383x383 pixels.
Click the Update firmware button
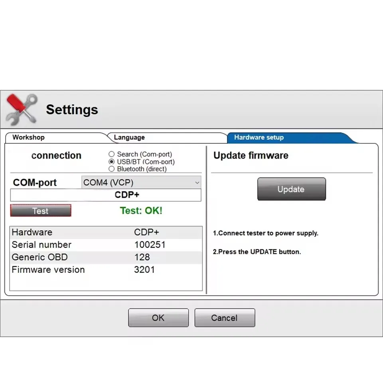click(291, 189)
